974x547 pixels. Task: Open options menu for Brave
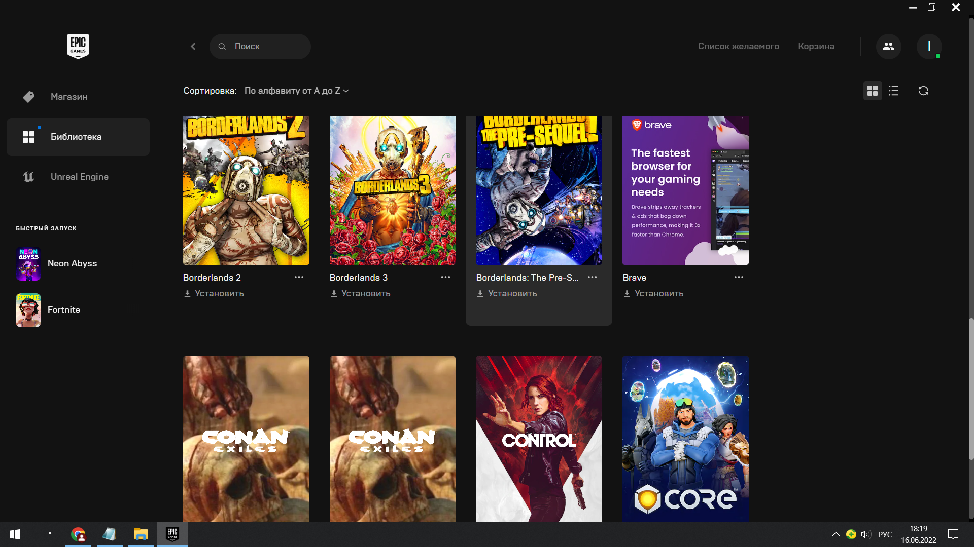click(739, 277)
